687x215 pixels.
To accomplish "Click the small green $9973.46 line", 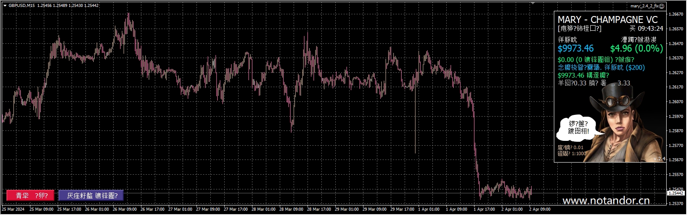I will [x=583, y=75].
